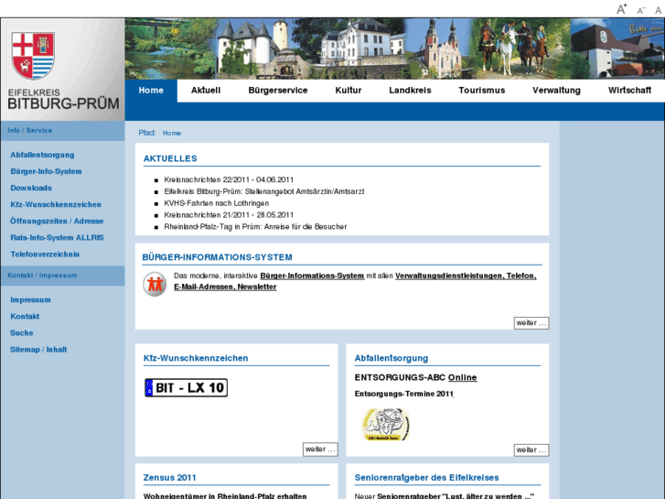Click the BÜRGER-INFORMATIONS-SYSTEM section heading
The height and width of the screenshot is (499, 665).
pos(217,257)
